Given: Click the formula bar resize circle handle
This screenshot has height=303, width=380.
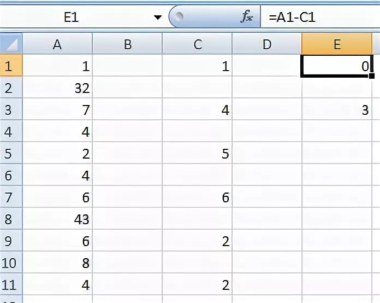Looking at the screenshot, I should click(179, 16).
